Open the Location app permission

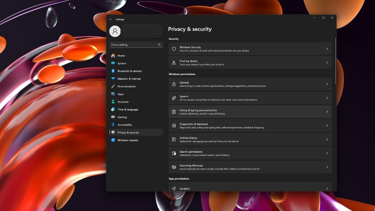250,187
